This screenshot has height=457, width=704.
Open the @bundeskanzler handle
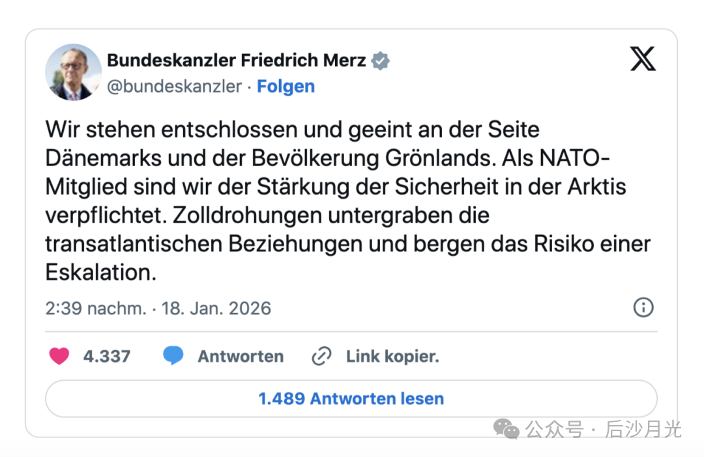[x=174, y=87]
